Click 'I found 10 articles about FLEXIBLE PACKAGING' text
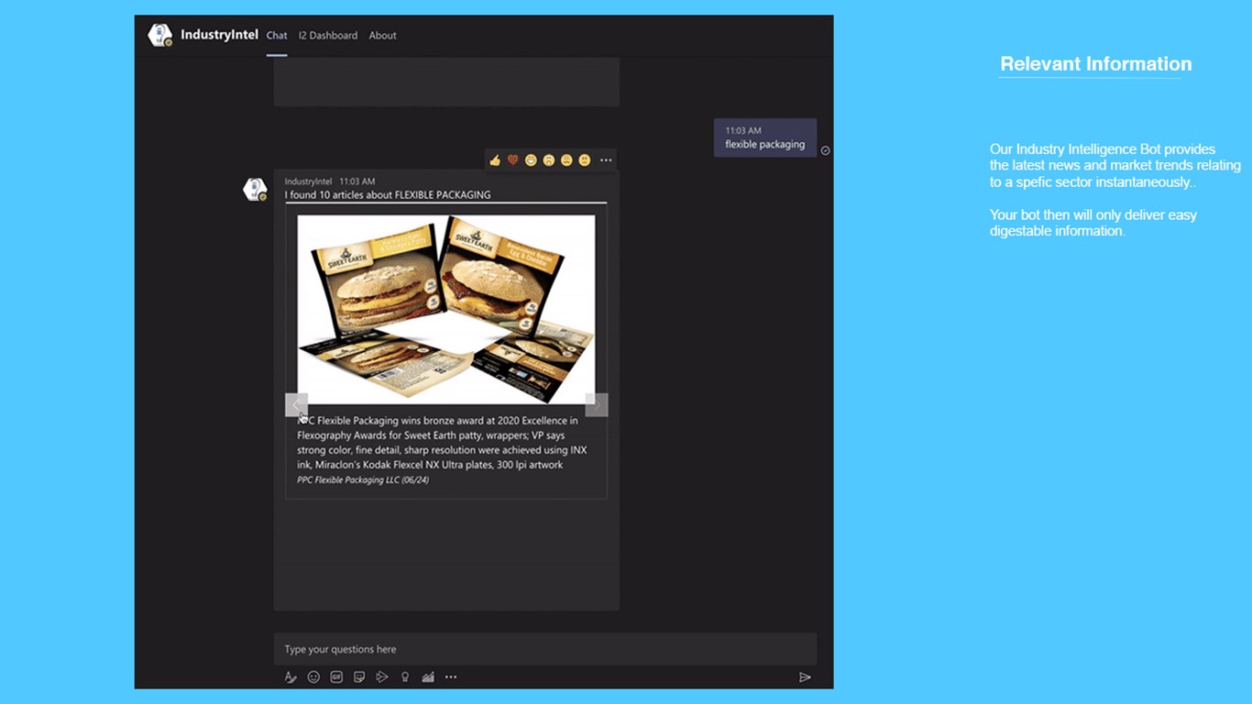 [x=388, y=194]
